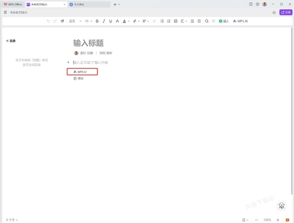Click the 未命名文档(3) document name
Image resolution: width=294 pixels, height=223 pixels.
point(19,12)
